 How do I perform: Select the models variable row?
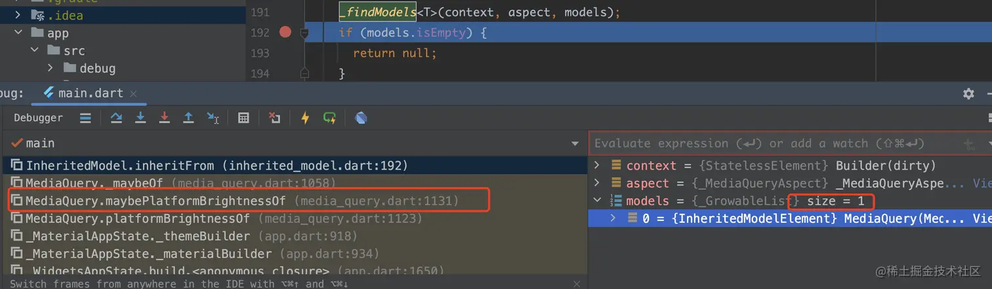(x=790, y=201)
